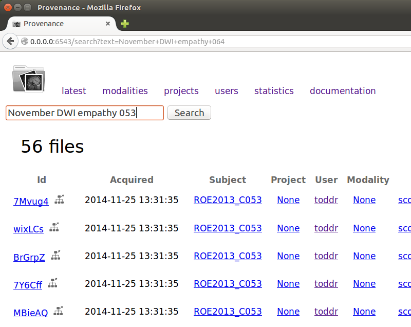
Task: Select the Provenance browser tab
Action: click(x=62, y=24)
